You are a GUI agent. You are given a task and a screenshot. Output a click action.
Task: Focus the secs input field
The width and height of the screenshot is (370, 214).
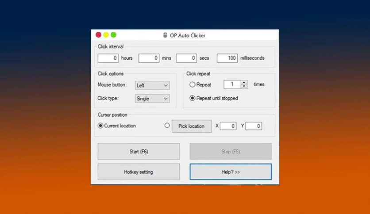coord(186,58)
